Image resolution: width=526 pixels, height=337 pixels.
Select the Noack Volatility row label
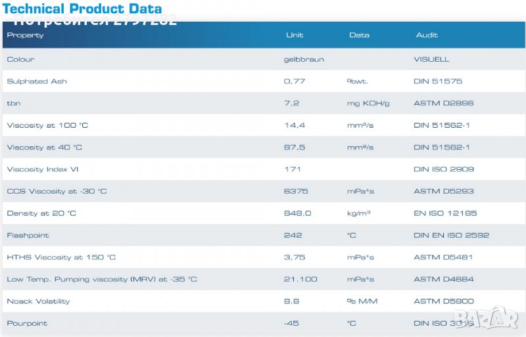point(38,301)
